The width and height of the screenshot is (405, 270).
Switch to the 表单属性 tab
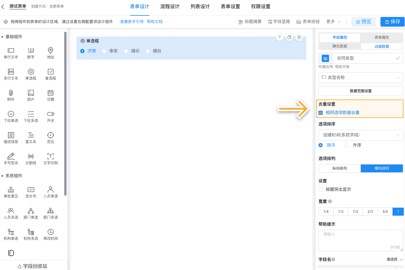point(381,37)
